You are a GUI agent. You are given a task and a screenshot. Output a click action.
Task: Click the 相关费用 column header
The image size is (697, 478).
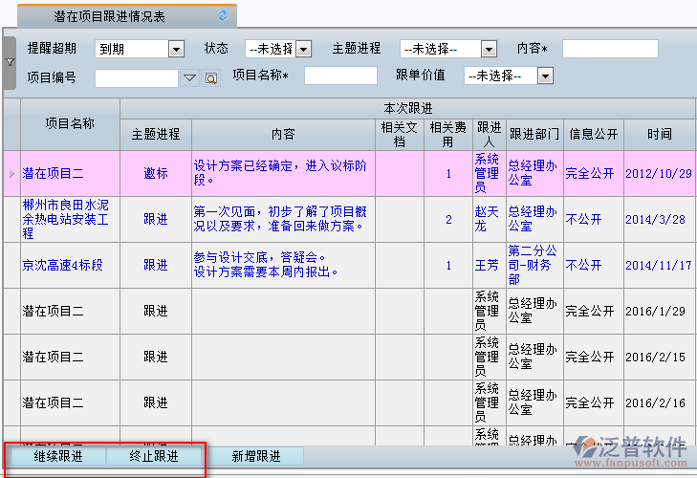pos(448,134)
